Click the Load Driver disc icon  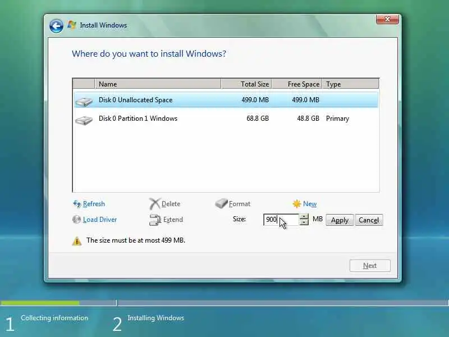point(76,220)
